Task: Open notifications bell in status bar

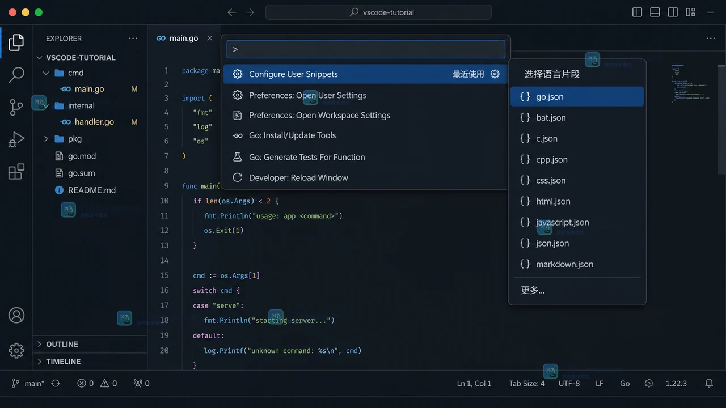Action: [709, 383]
